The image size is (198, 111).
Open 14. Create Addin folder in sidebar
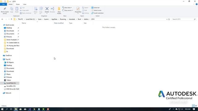13,43
